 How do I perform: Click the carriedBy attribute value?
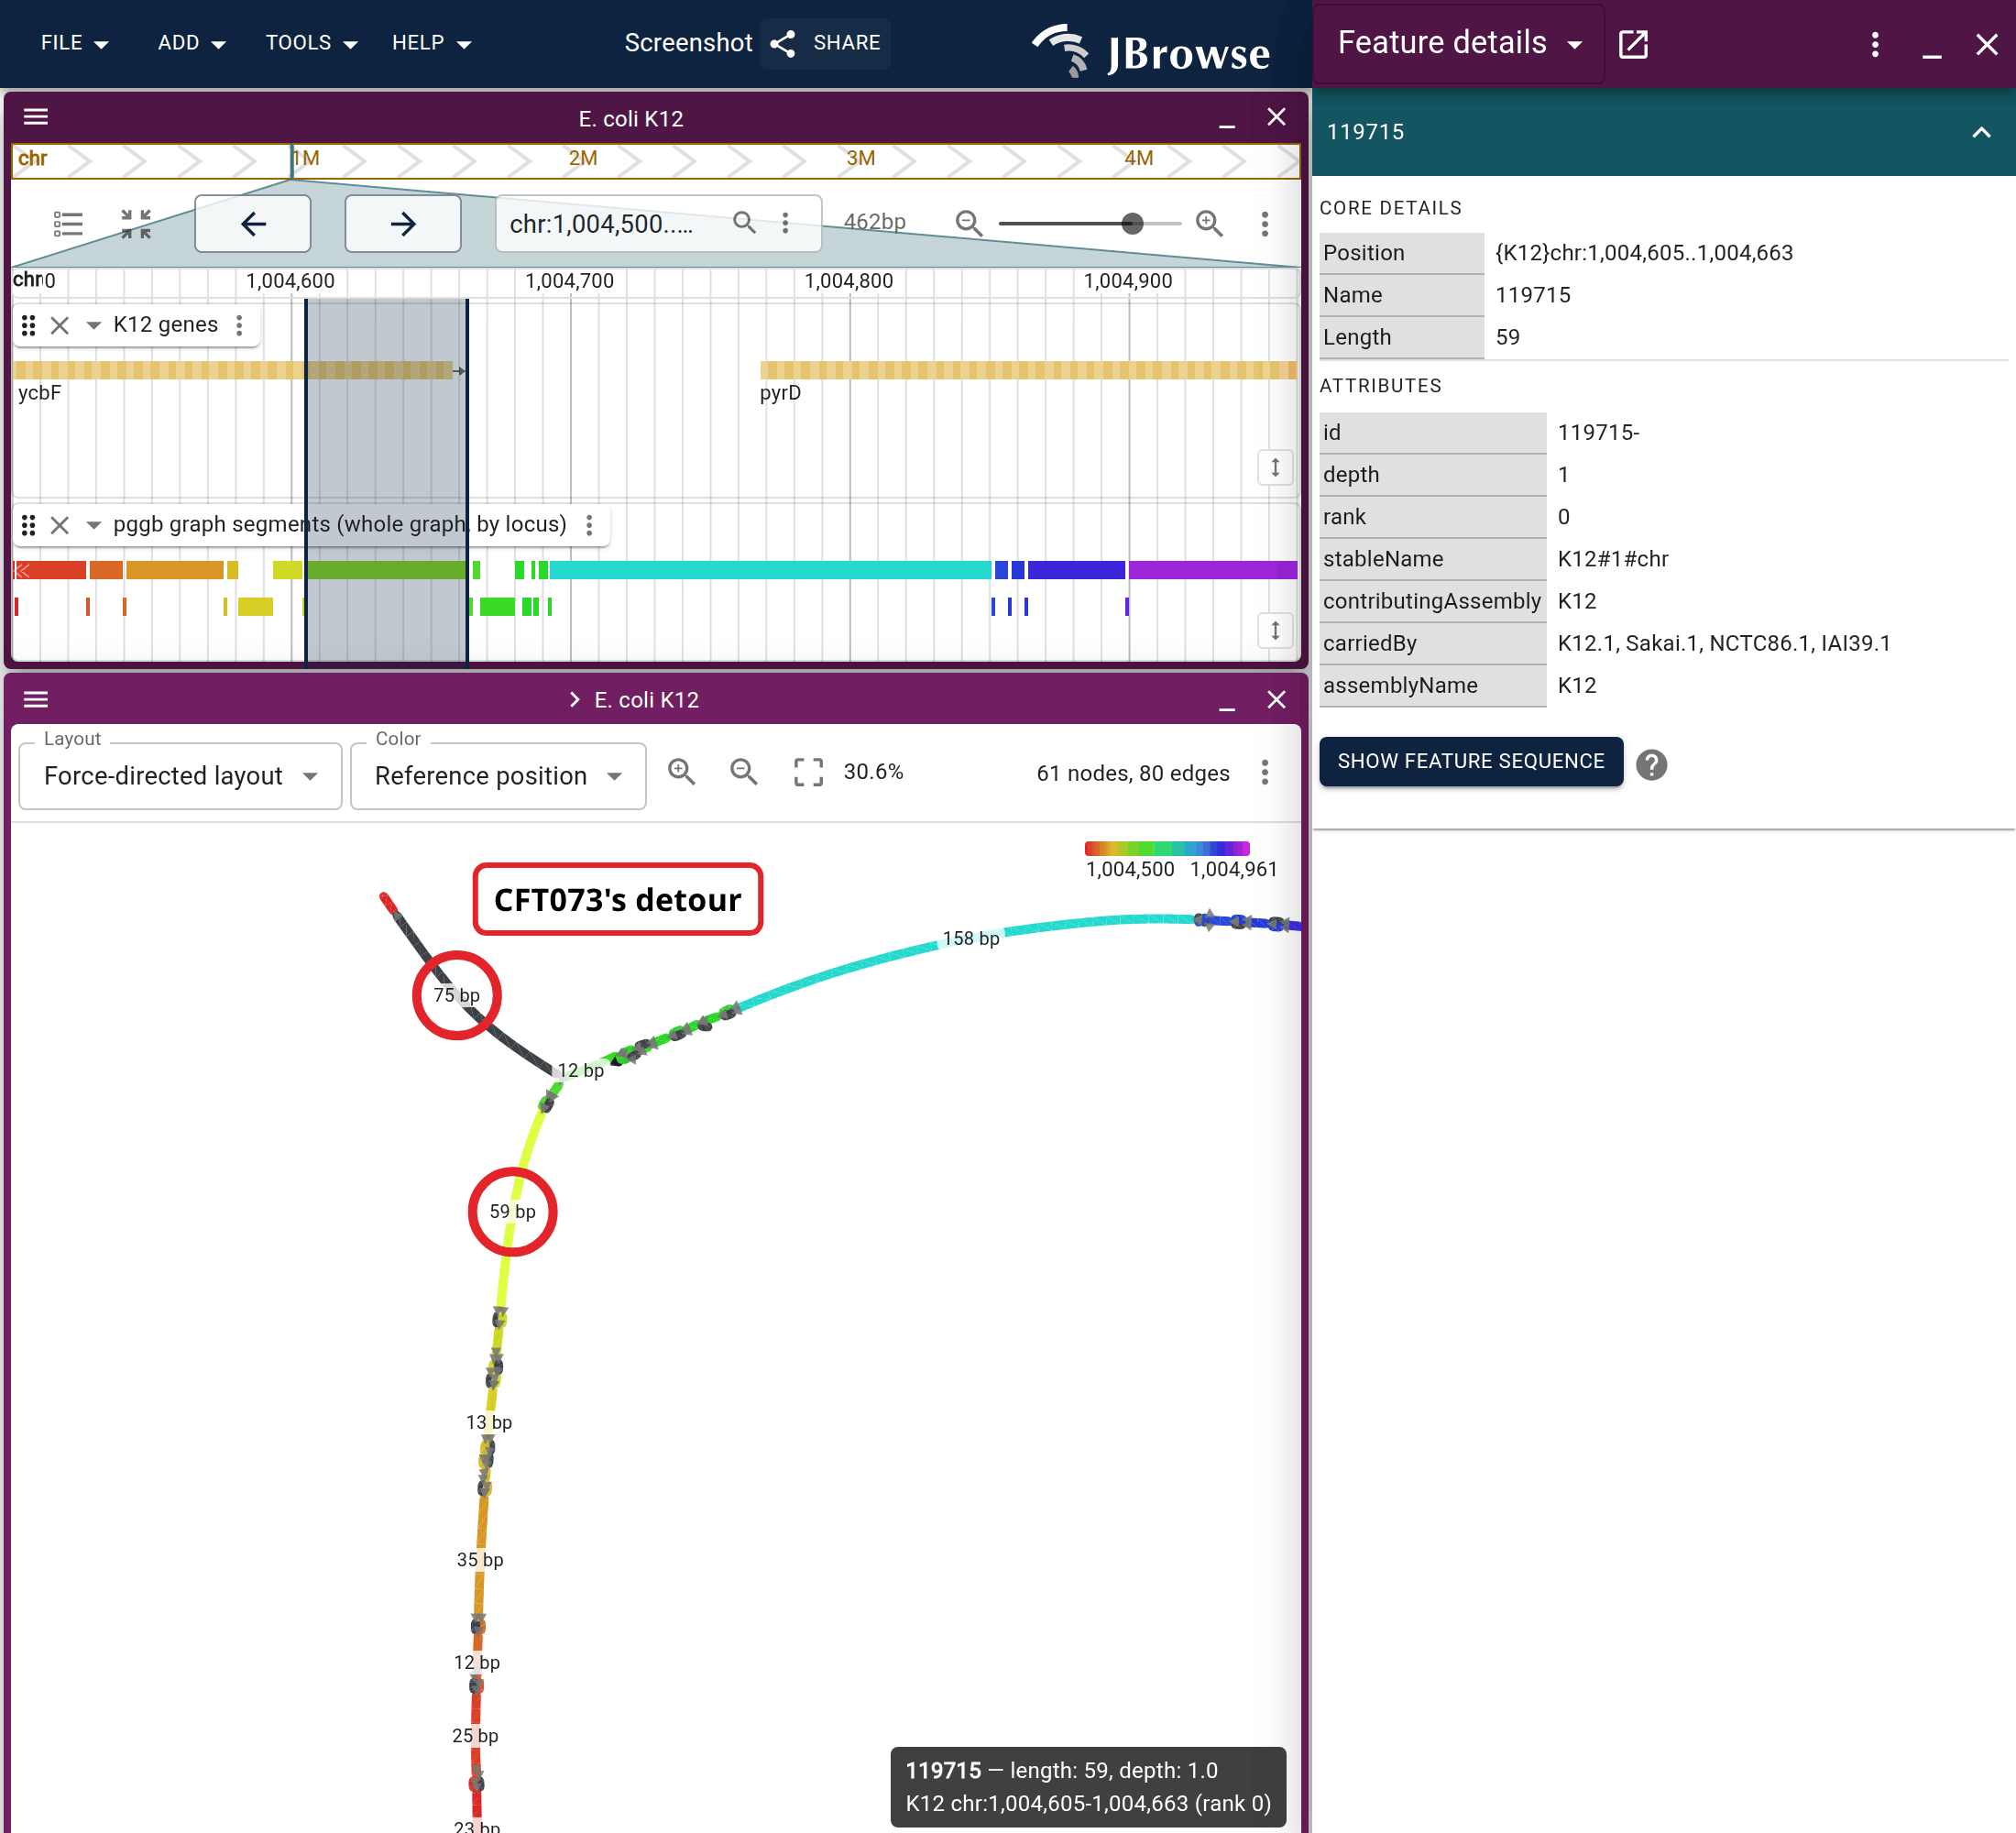(x=1724, y=643)
